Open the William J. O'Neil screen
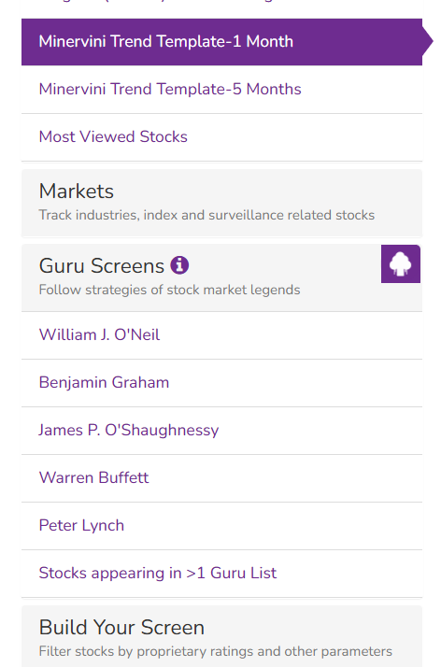Image resolution: width=441 pixels, height=667 pixels. (221, 335)
